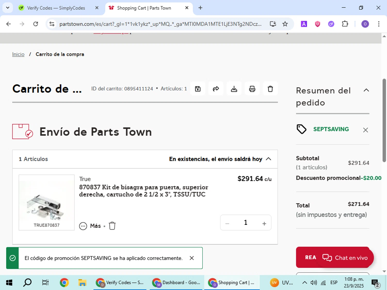Image resolution: width=387 pixels, height=290 pixels.
Task: Collapse the in-stock shipment section
Action: 268,159
